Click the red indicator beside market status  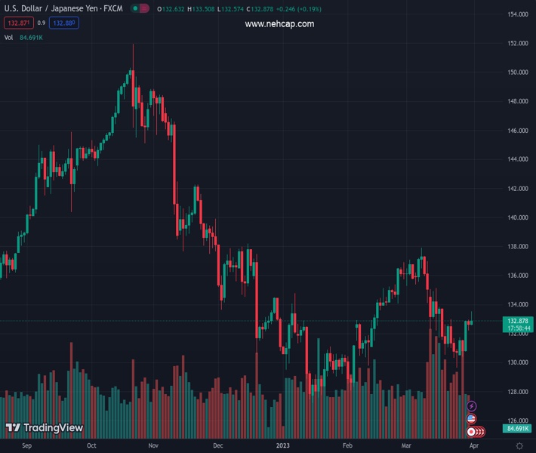pos(144,8)
